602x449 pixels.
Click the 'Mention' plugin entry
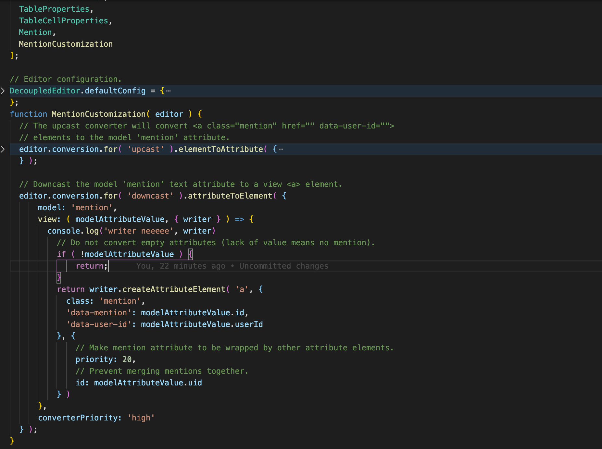(x=35, y=32)
